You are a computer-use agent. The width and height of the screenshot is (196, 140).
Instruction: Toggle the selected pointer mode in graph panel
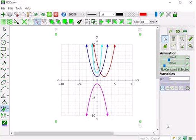[x=165, y=39]
